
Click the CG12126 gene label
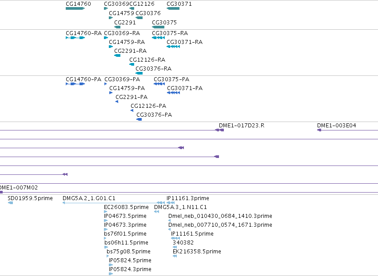click(x=142, y=4)
